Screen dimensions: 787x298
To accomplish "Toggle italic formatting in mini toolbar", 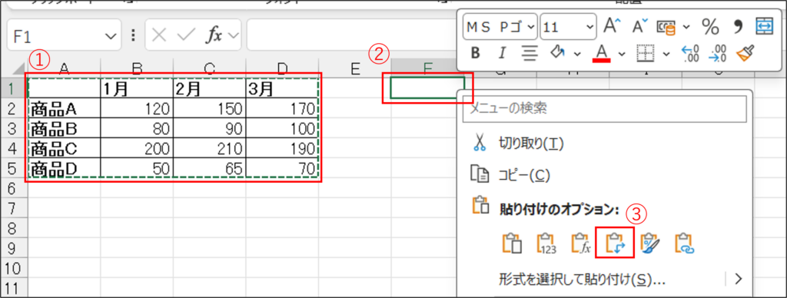I will (502, 53).
